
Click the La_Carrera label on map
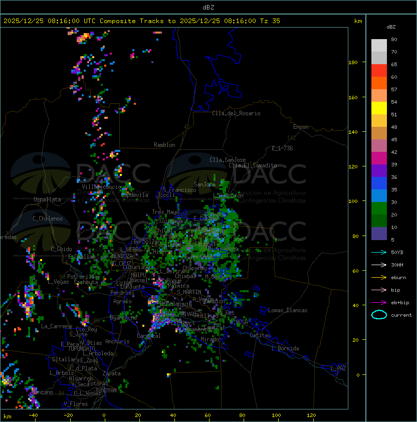tap(57, 326)
